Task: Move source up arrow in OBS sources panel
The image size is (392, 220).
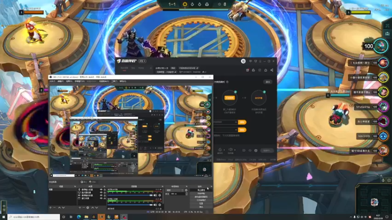Action: pos(93,208)
